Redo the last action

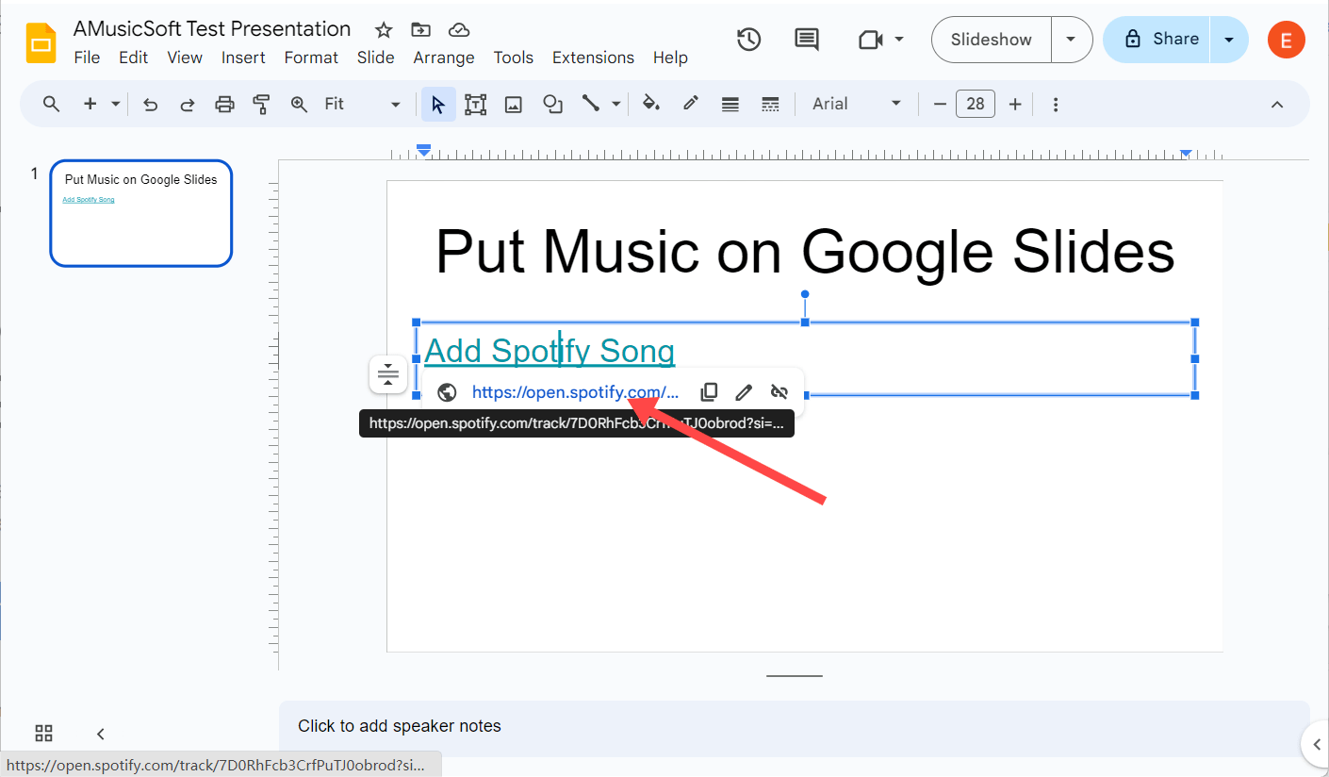pos(188,104)
